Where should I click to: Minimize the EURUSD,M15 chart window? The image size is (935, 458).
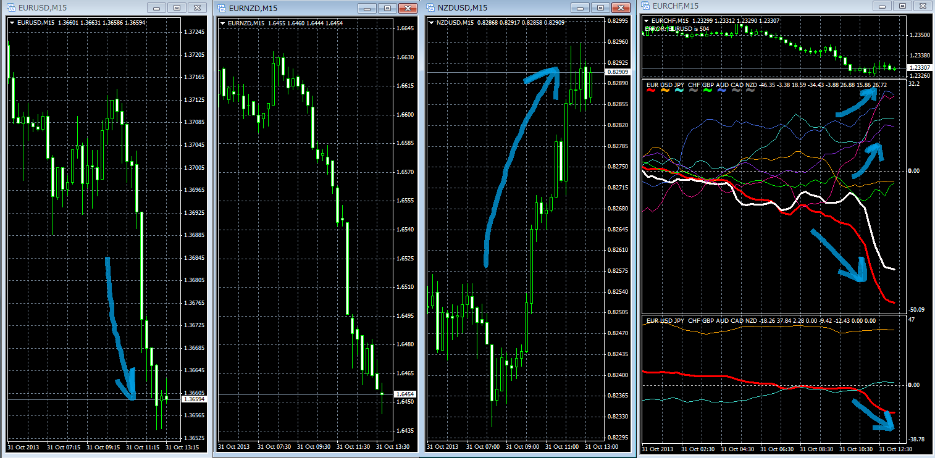[157, 8]
